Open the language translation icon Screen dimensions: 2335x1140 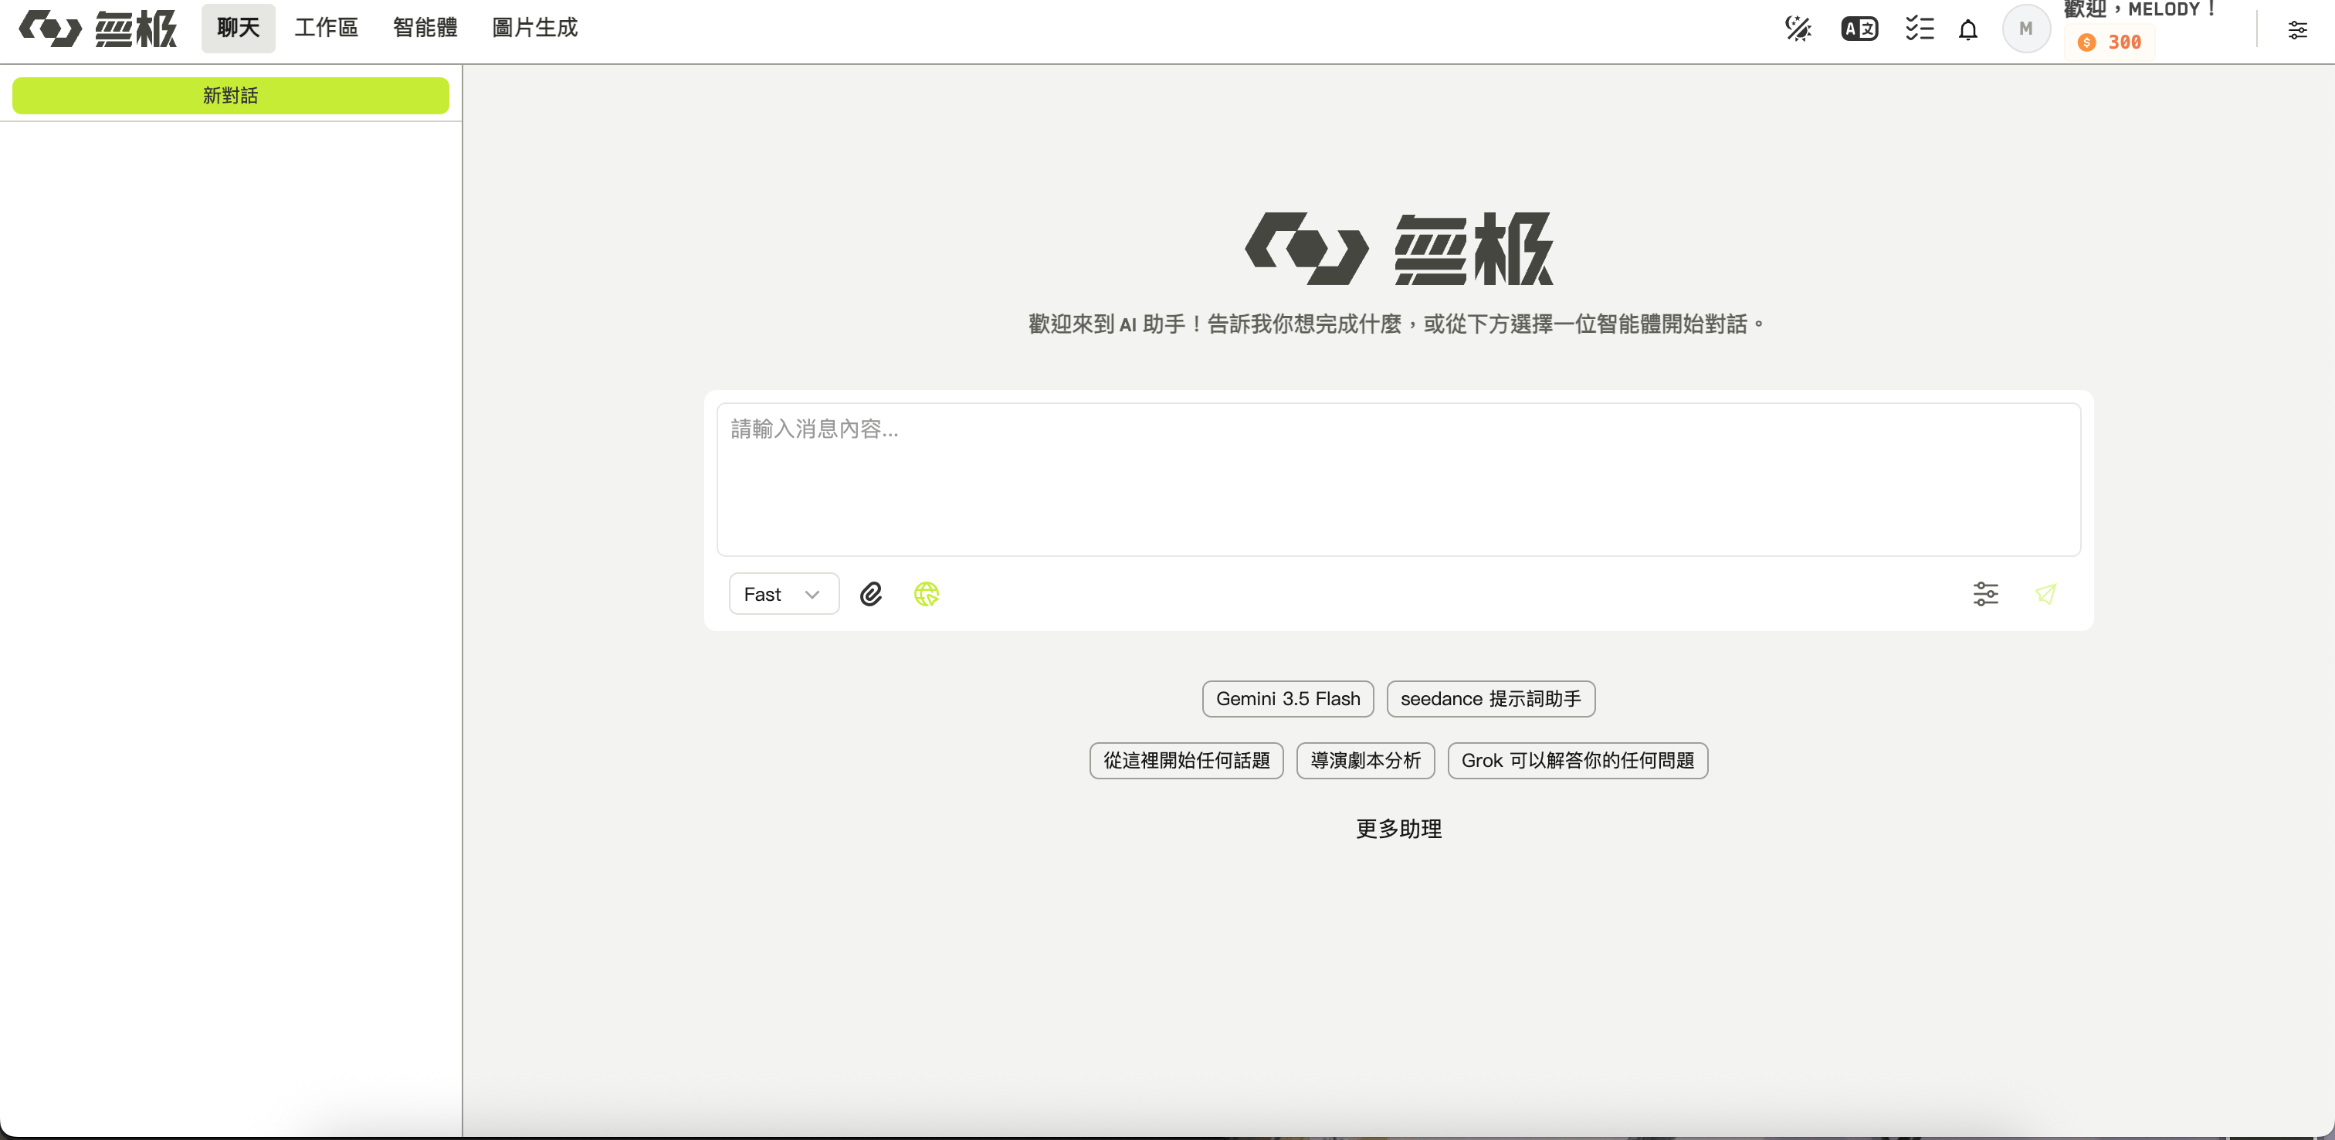click(1860, 29)
